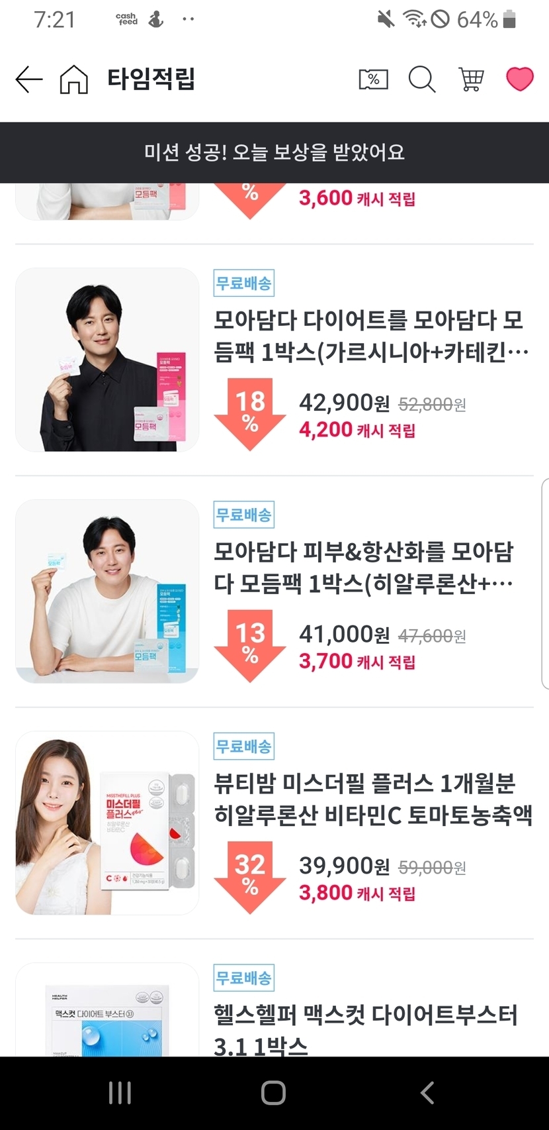Open search with magnifier icon
Viewport: 549px width, 1130px height.
422,79
